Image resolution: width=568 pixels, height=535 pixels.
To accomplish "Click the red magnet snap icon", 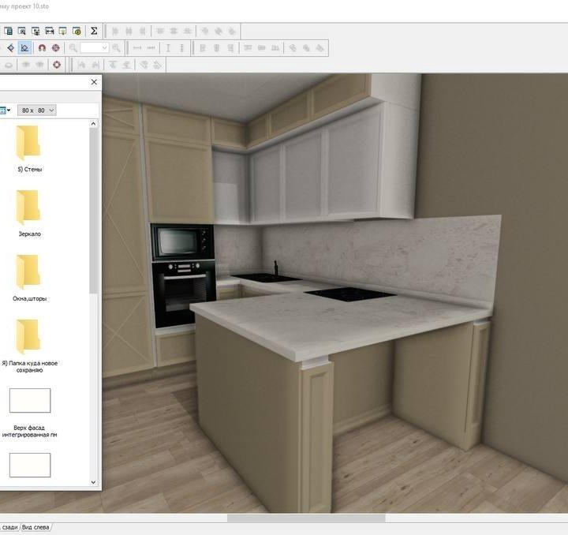I will (41, 48).
